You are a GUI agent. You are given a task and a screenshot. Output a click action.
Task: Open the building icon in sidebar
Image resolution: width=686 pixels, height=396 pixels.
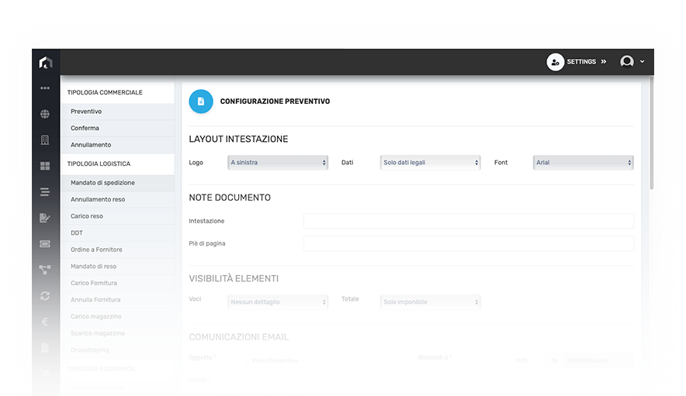[x=45, y=139]
